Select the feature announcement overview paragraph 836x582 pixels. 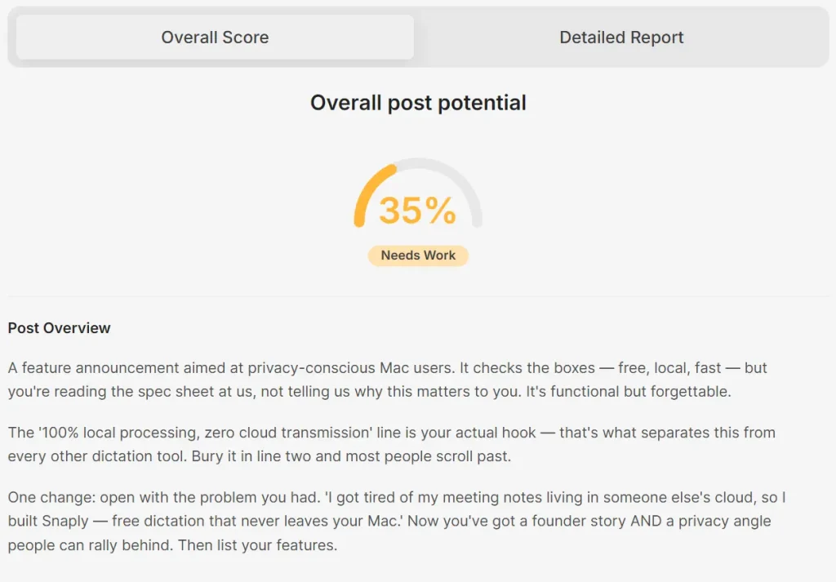coord(388,380)
